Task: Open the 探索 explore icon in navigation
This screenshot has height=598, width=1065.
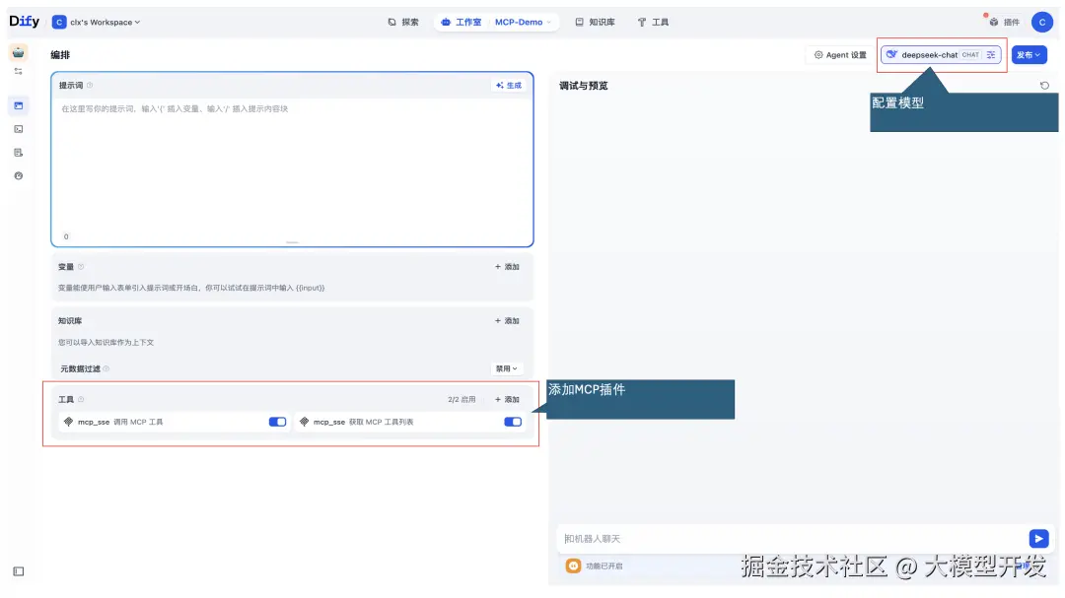Action: coord(390,21)
